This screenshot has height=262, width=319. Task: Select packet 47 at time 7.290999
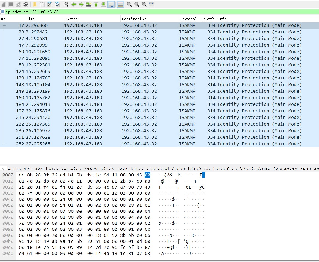coord(159,45)
